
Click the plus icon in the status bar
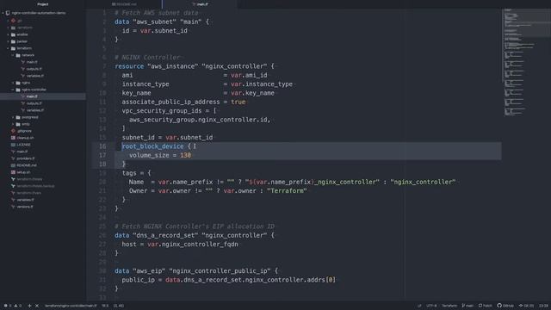click(x=29, y=306)
